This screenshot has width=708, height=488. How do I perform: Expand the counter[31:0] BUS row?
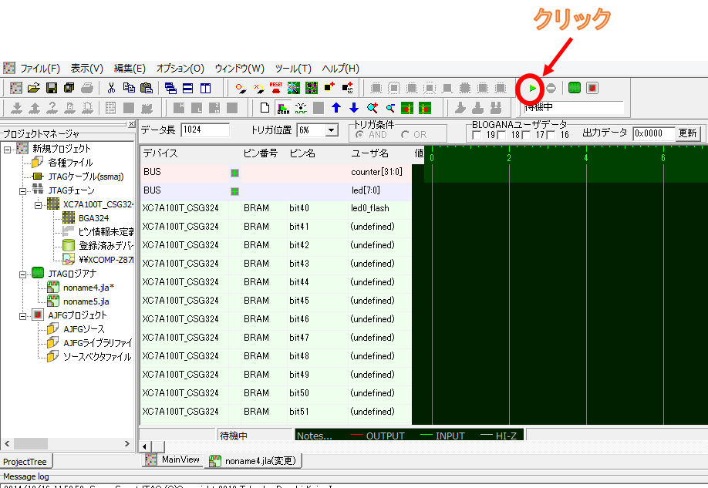tap(234, 173)
